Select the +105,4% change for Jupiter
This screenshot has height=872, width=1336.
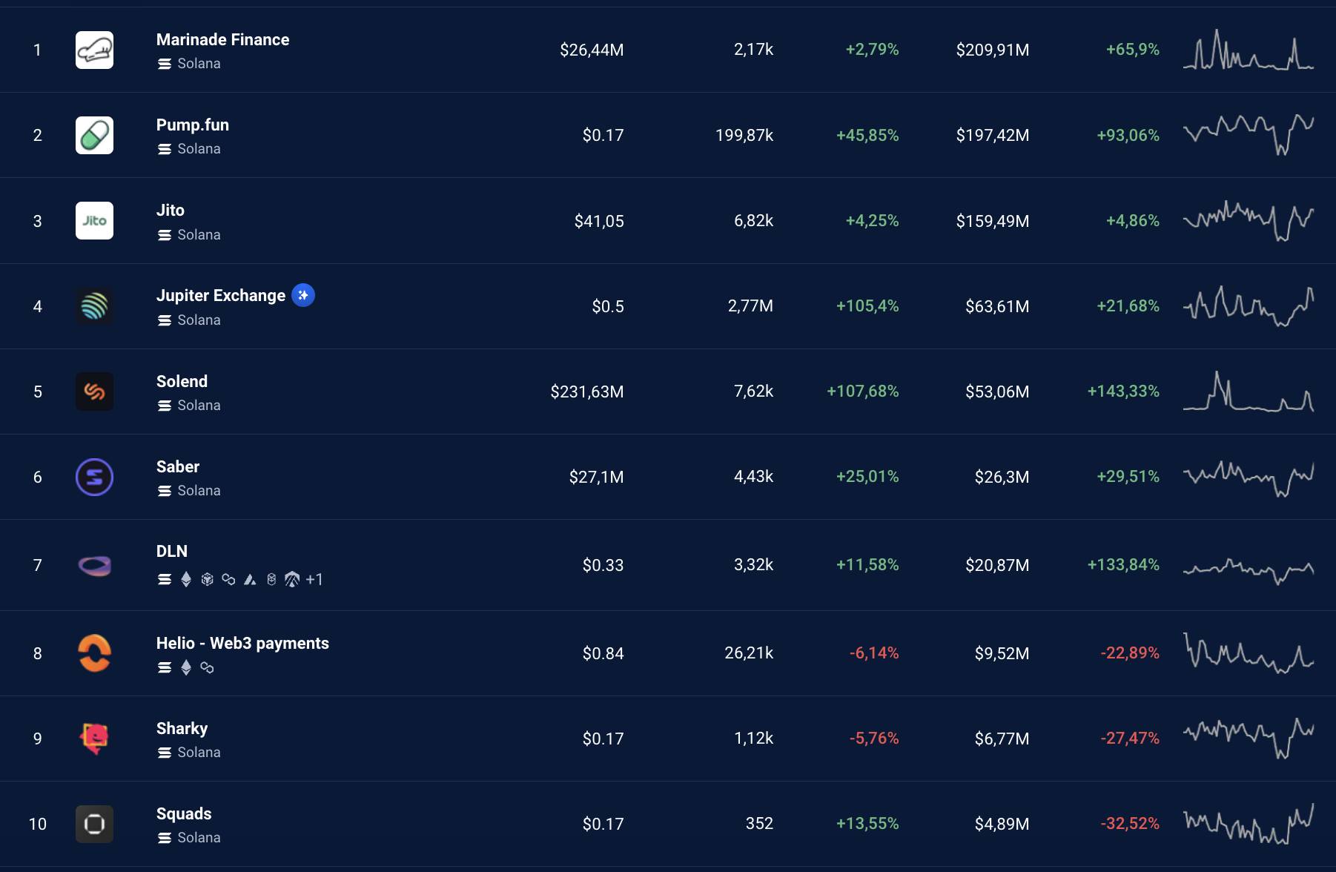click(867, 305)
